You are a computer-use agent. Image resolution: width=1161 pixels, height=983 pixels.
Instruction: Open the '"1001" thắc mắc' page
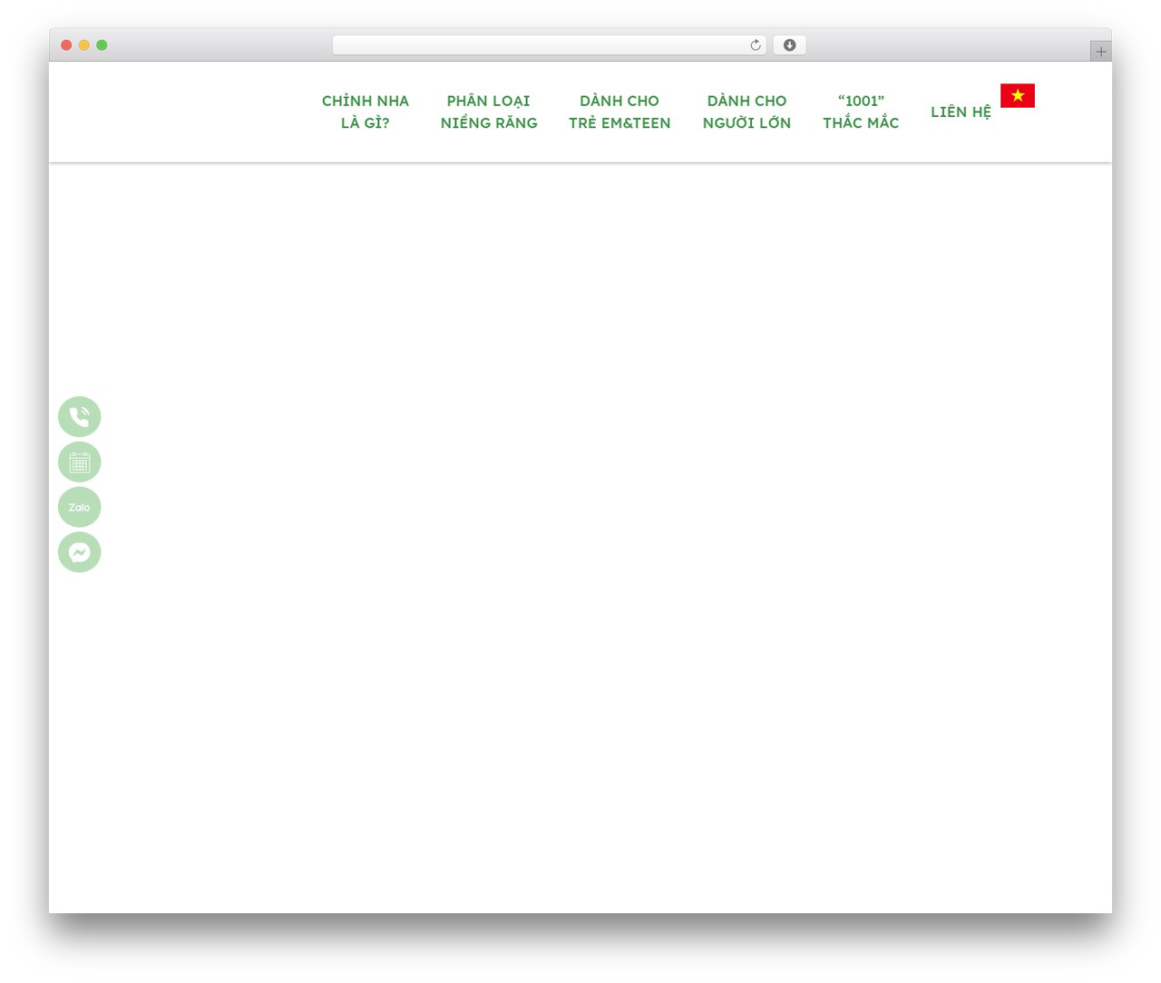click(x=861, y=112)
